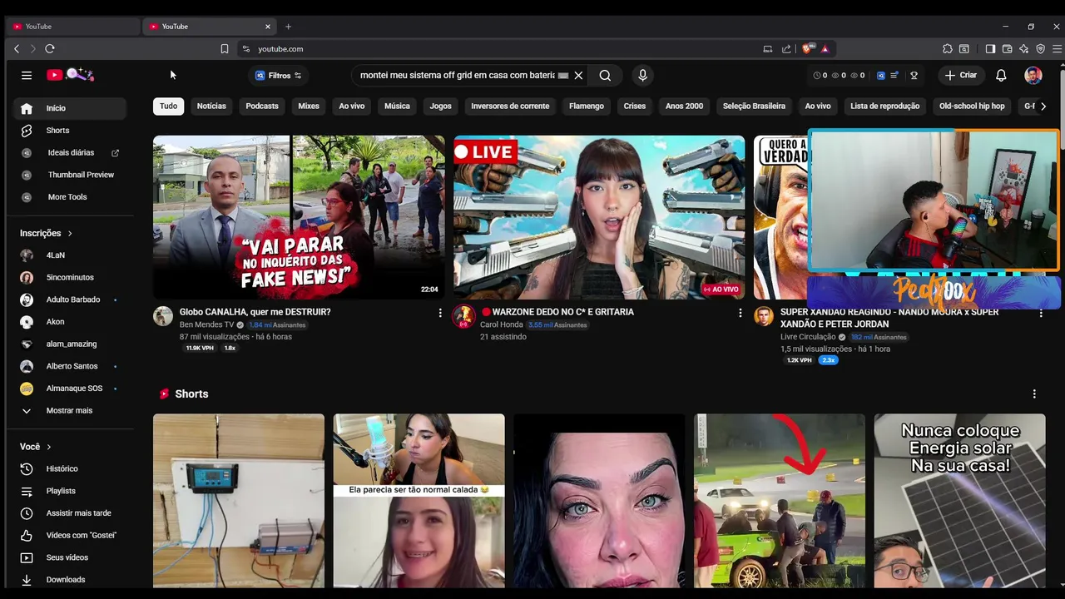This screenshot has width=1065, height=599.
Task: Open the Brave VPN shield icon
Action: click(1040, 49)
